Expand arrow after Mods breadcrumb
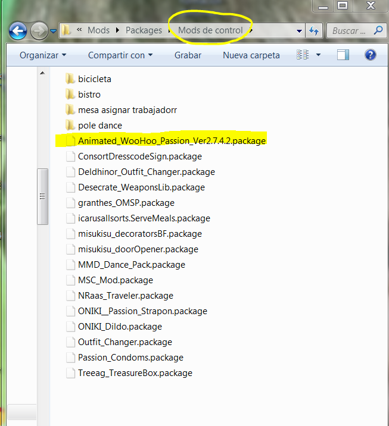This screenshot has width=389, height=426. [117, 30]
